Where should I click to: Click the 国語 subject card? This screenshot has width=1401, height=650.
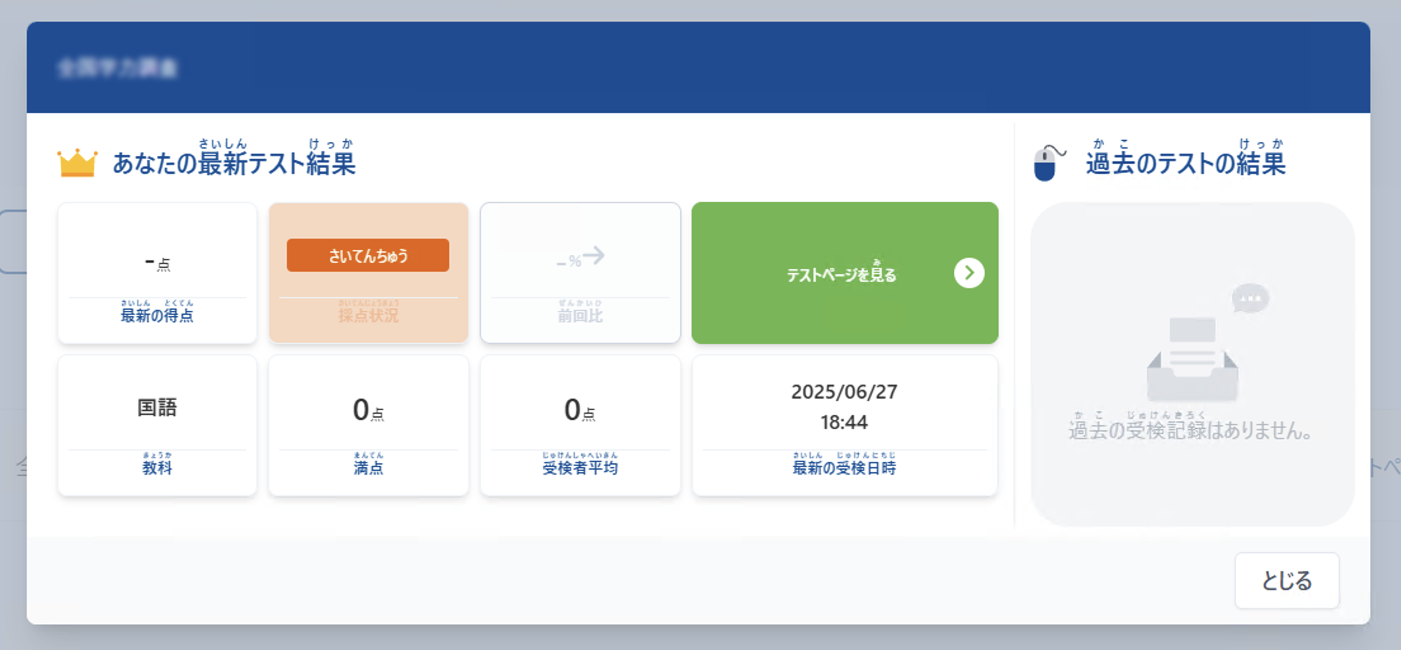pos(157,425)
